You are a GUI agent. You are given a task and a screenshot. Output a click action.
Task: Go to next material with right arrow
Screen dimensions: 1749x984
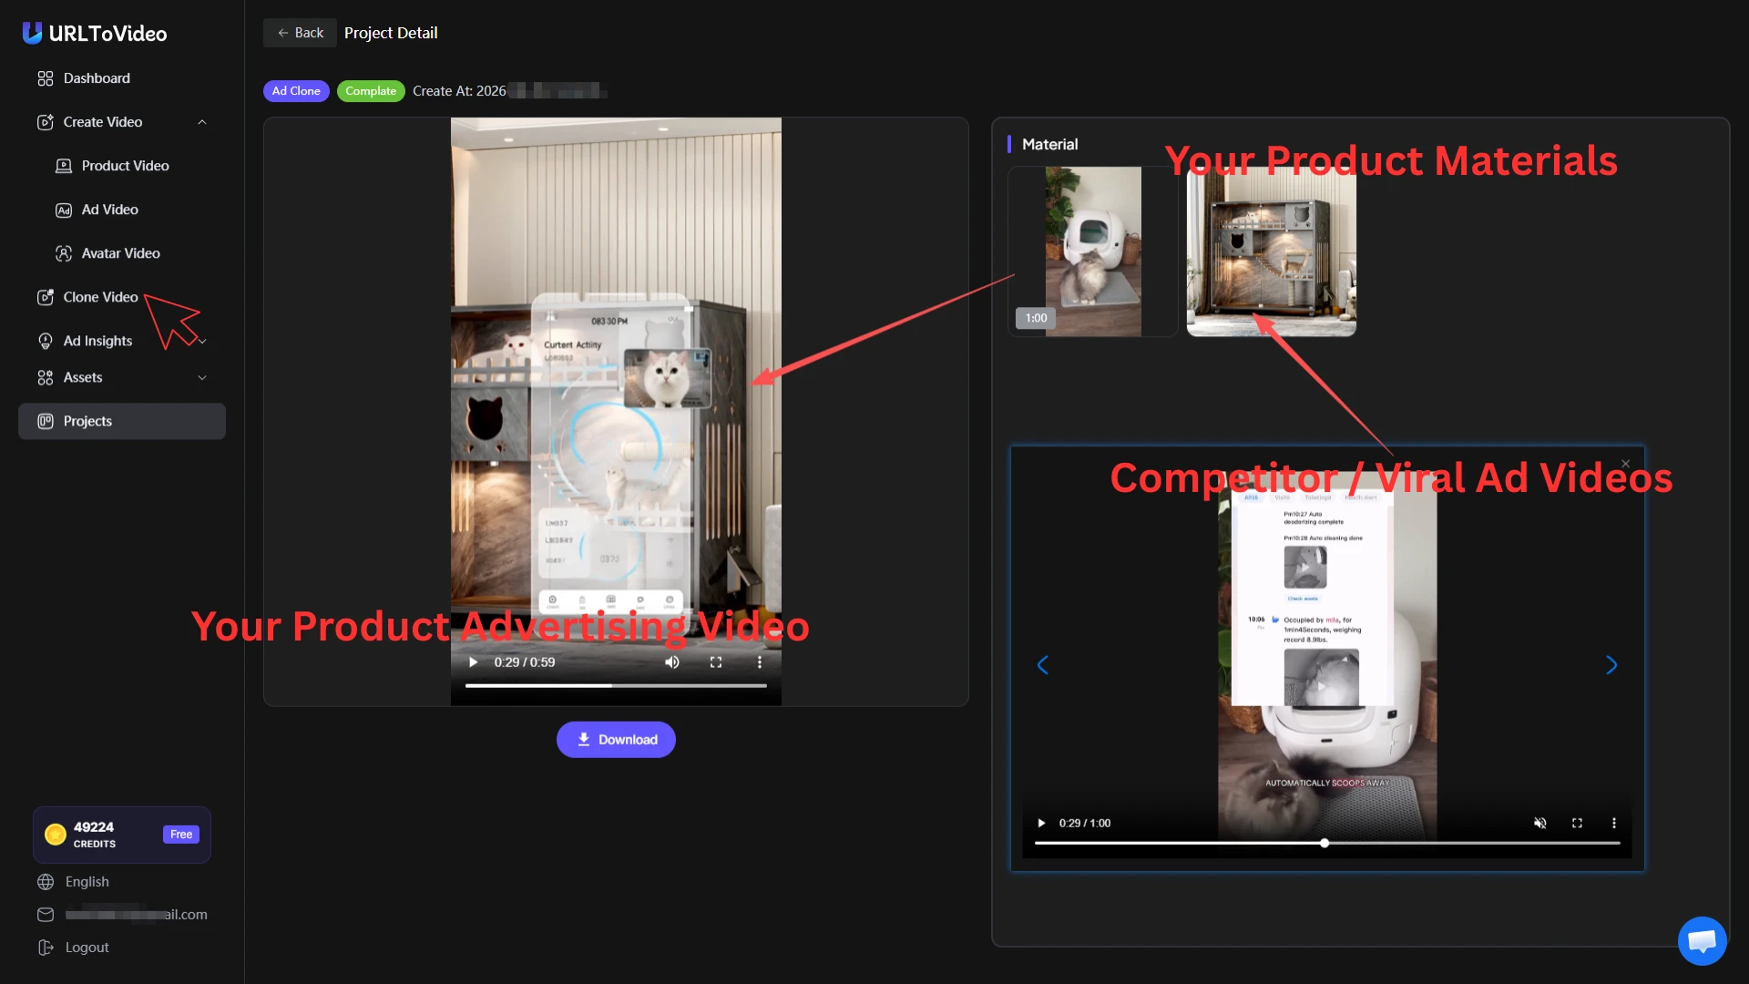pyautogui.click(x=1611, y=665)
